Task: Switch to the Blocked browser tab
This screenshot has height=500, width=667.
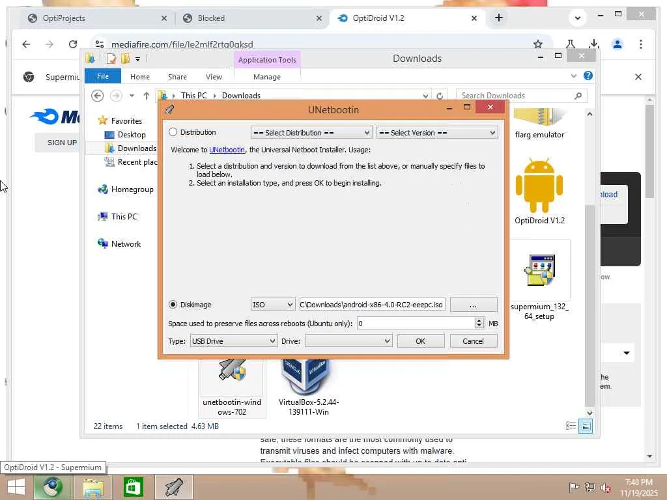Action: point(252,18)
